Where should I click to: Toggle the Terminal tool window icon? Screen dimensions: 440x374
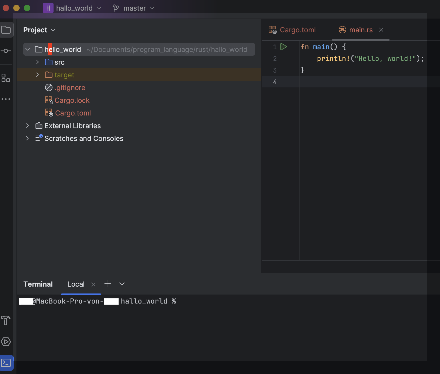[6, 363]
